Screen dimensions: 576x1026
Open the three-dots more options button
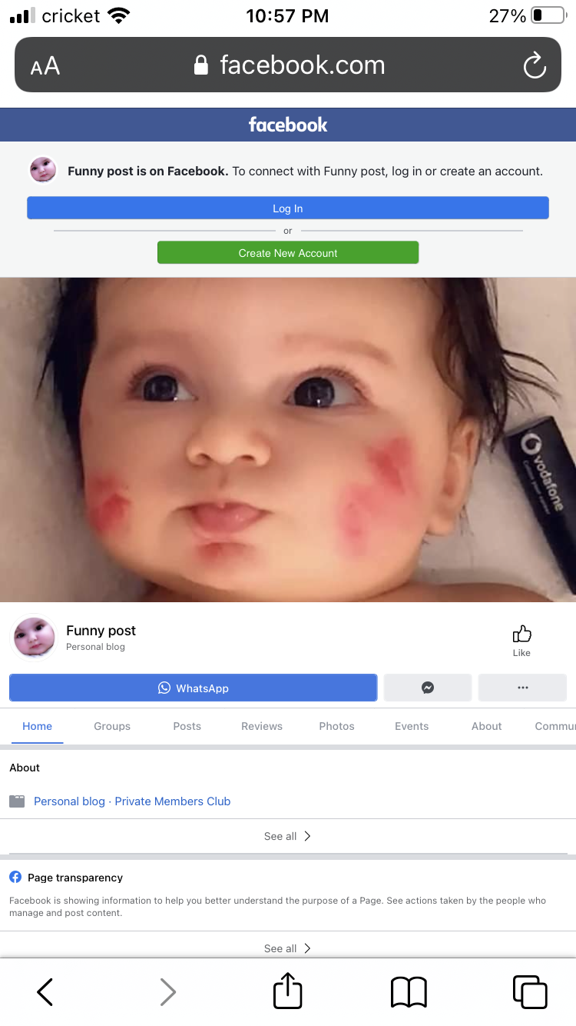pyautogui.click(x=522, y=688)
